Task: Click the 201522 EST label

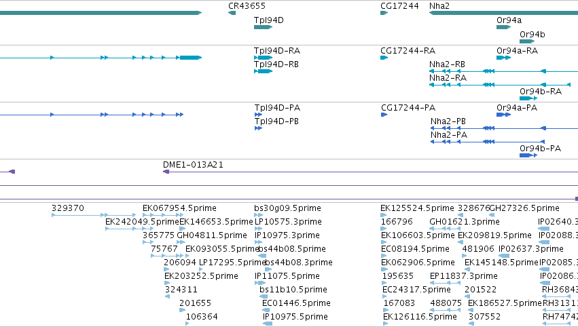Action: pos(481,290)
